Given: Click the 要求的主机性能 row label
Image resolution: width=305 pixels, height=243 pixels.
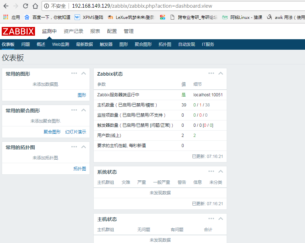Looking at the screenshot, I should click(x=122, y=145).
